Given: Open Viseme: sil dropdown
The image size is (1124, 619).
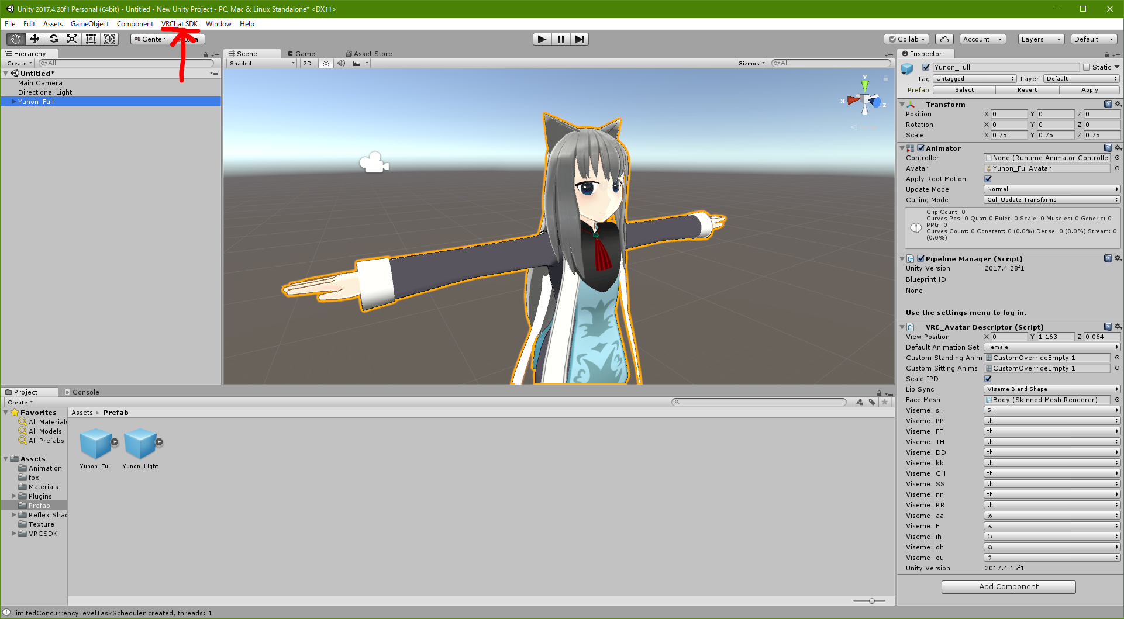Looking at the screenshot, I should tap(1052, 410).
